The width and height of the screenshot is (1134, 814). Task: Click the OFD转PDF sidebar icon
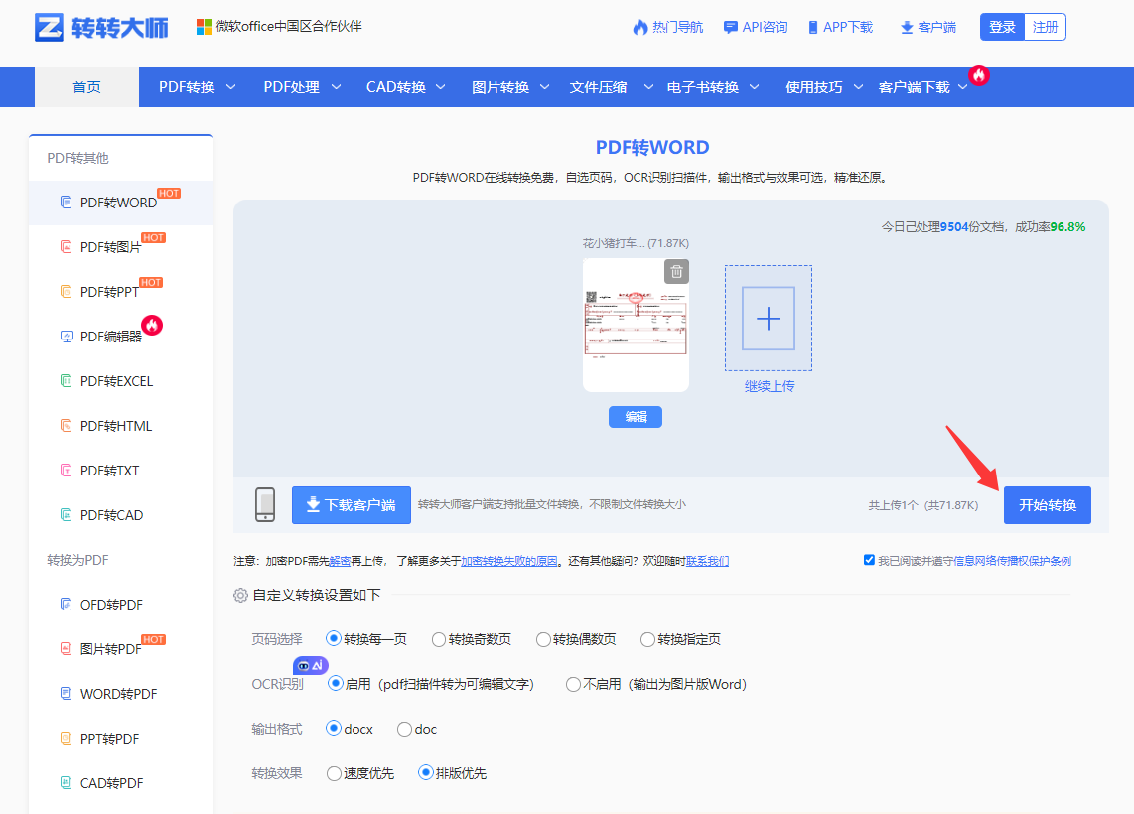click(x=66, y=605)
